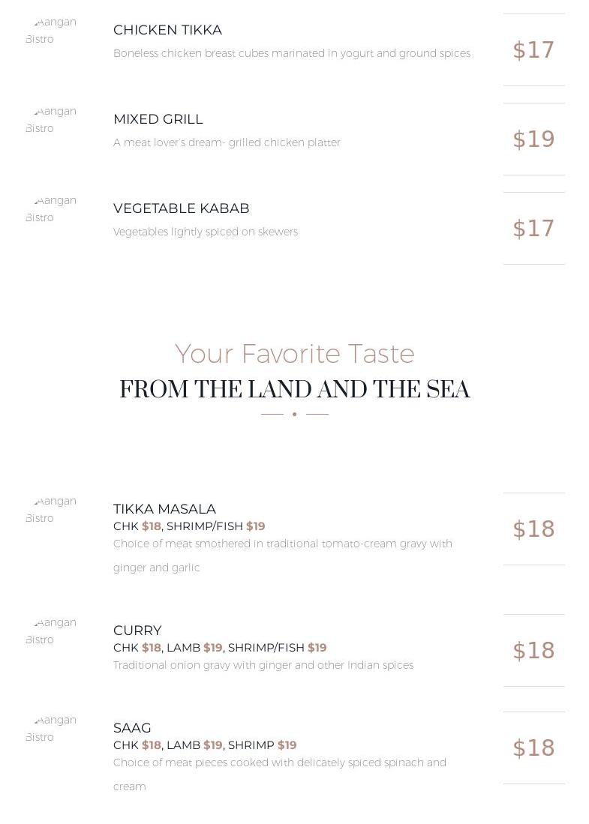The width and height of the screenshot is (589, 824).
Task: Open the VEGETABLE KABAB menu title
Action: pos(182,208)
